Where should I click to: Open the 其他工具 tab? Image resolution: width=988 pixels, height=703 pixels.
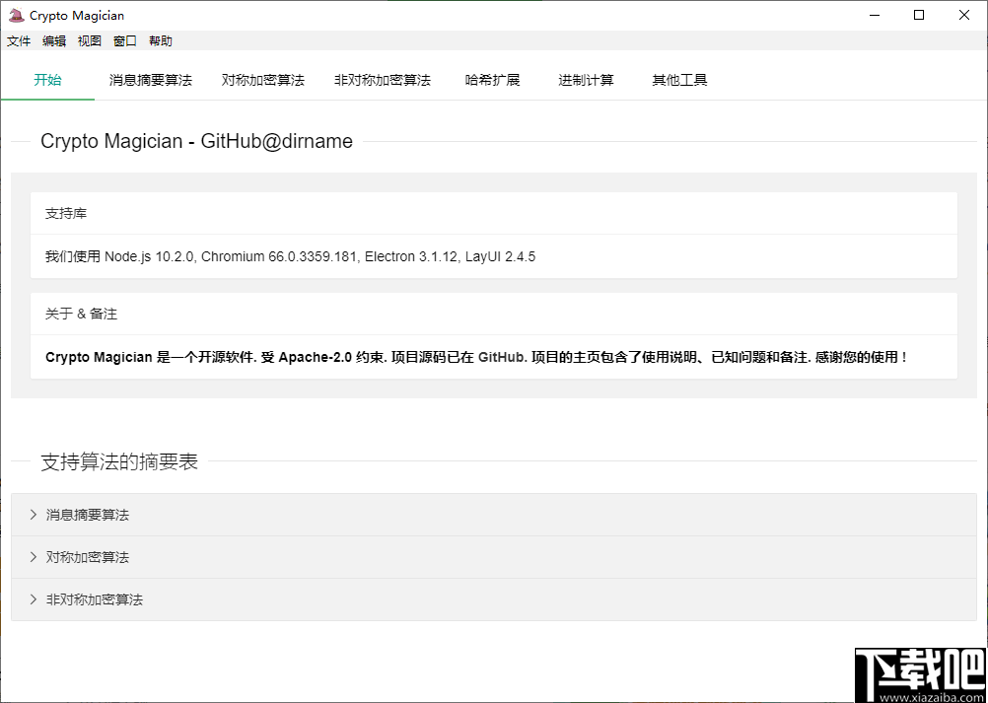[x=678, y=80]
